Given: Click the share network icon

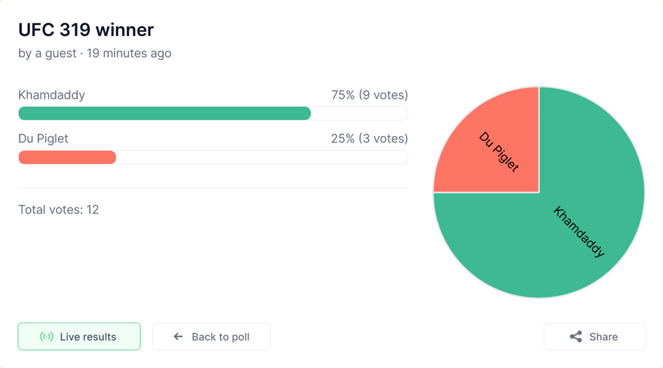Looking at the screenshot, I should tap(576, 337).
